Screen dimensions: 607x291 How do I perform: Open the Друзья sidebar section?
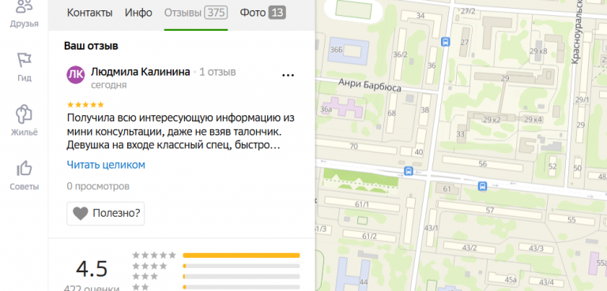24,14
